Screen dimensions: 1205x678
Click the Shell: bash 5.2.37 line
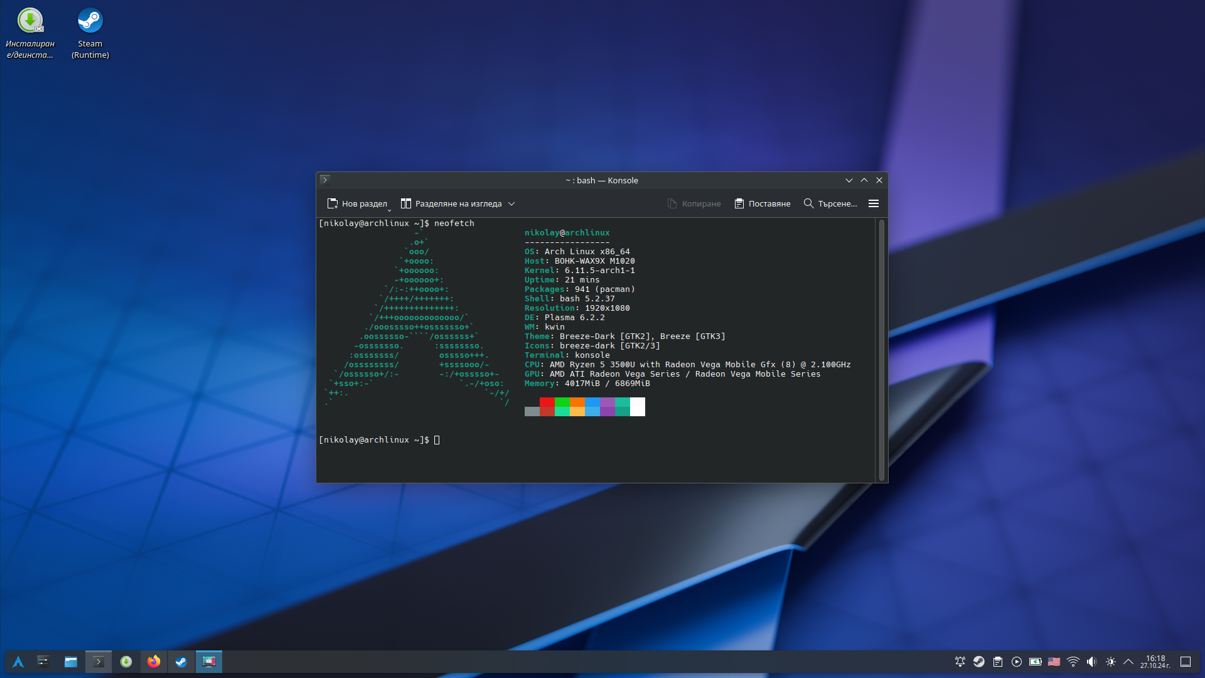click(x=570, y=299)
